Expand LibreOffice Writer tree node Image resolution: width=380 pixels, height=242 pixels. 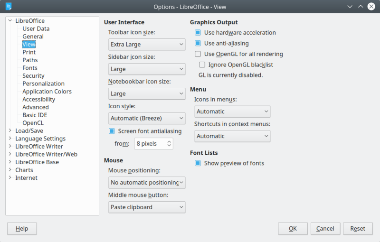10,146
